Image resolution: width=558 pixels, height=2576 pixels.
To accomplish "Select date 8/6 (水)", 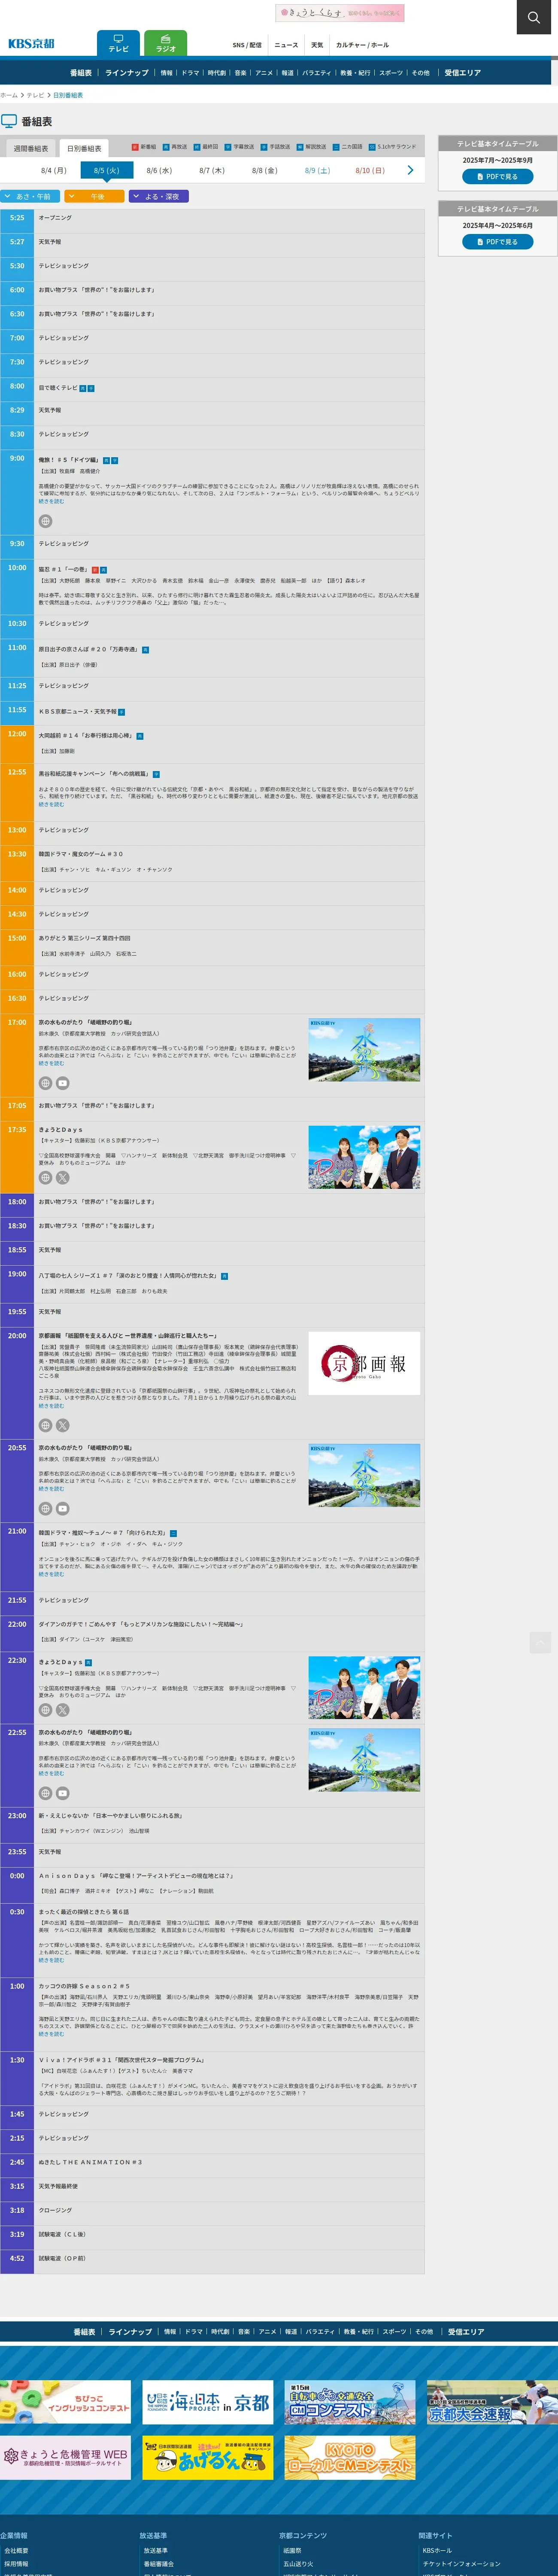I will (159, 171).
